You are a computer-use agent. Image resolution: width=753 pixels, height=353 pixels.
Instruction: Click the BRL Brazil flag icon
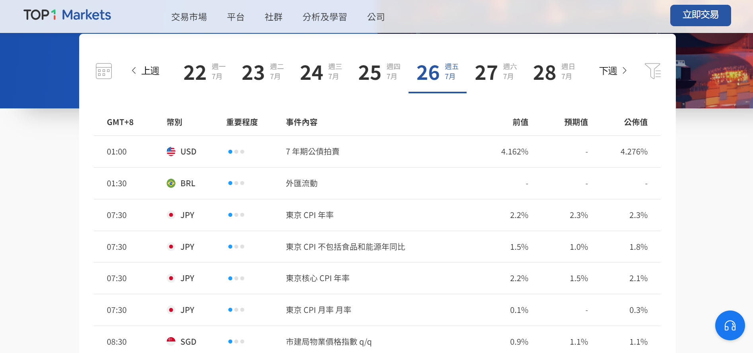click(171, 183)
